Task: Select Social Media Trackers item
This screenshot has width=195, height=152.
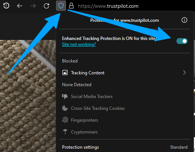Action: pyautogui.click(x=92, y=97)
